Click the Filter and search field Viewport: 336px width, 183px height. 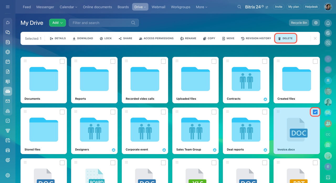pyautogui.click(x=104, y=23)
